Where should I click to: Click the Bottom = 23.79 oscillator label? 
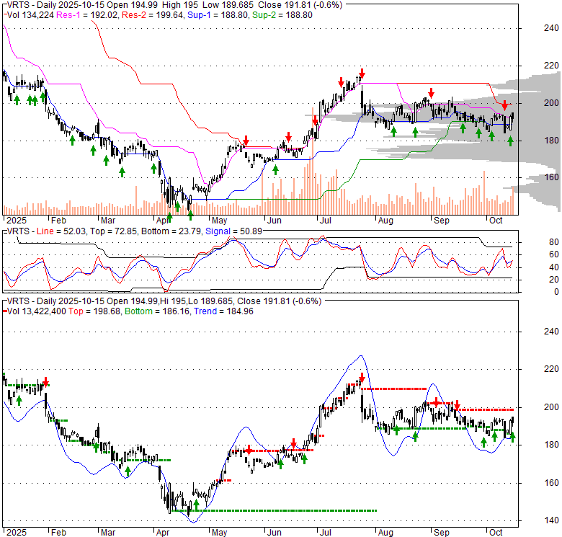(171, 231)
